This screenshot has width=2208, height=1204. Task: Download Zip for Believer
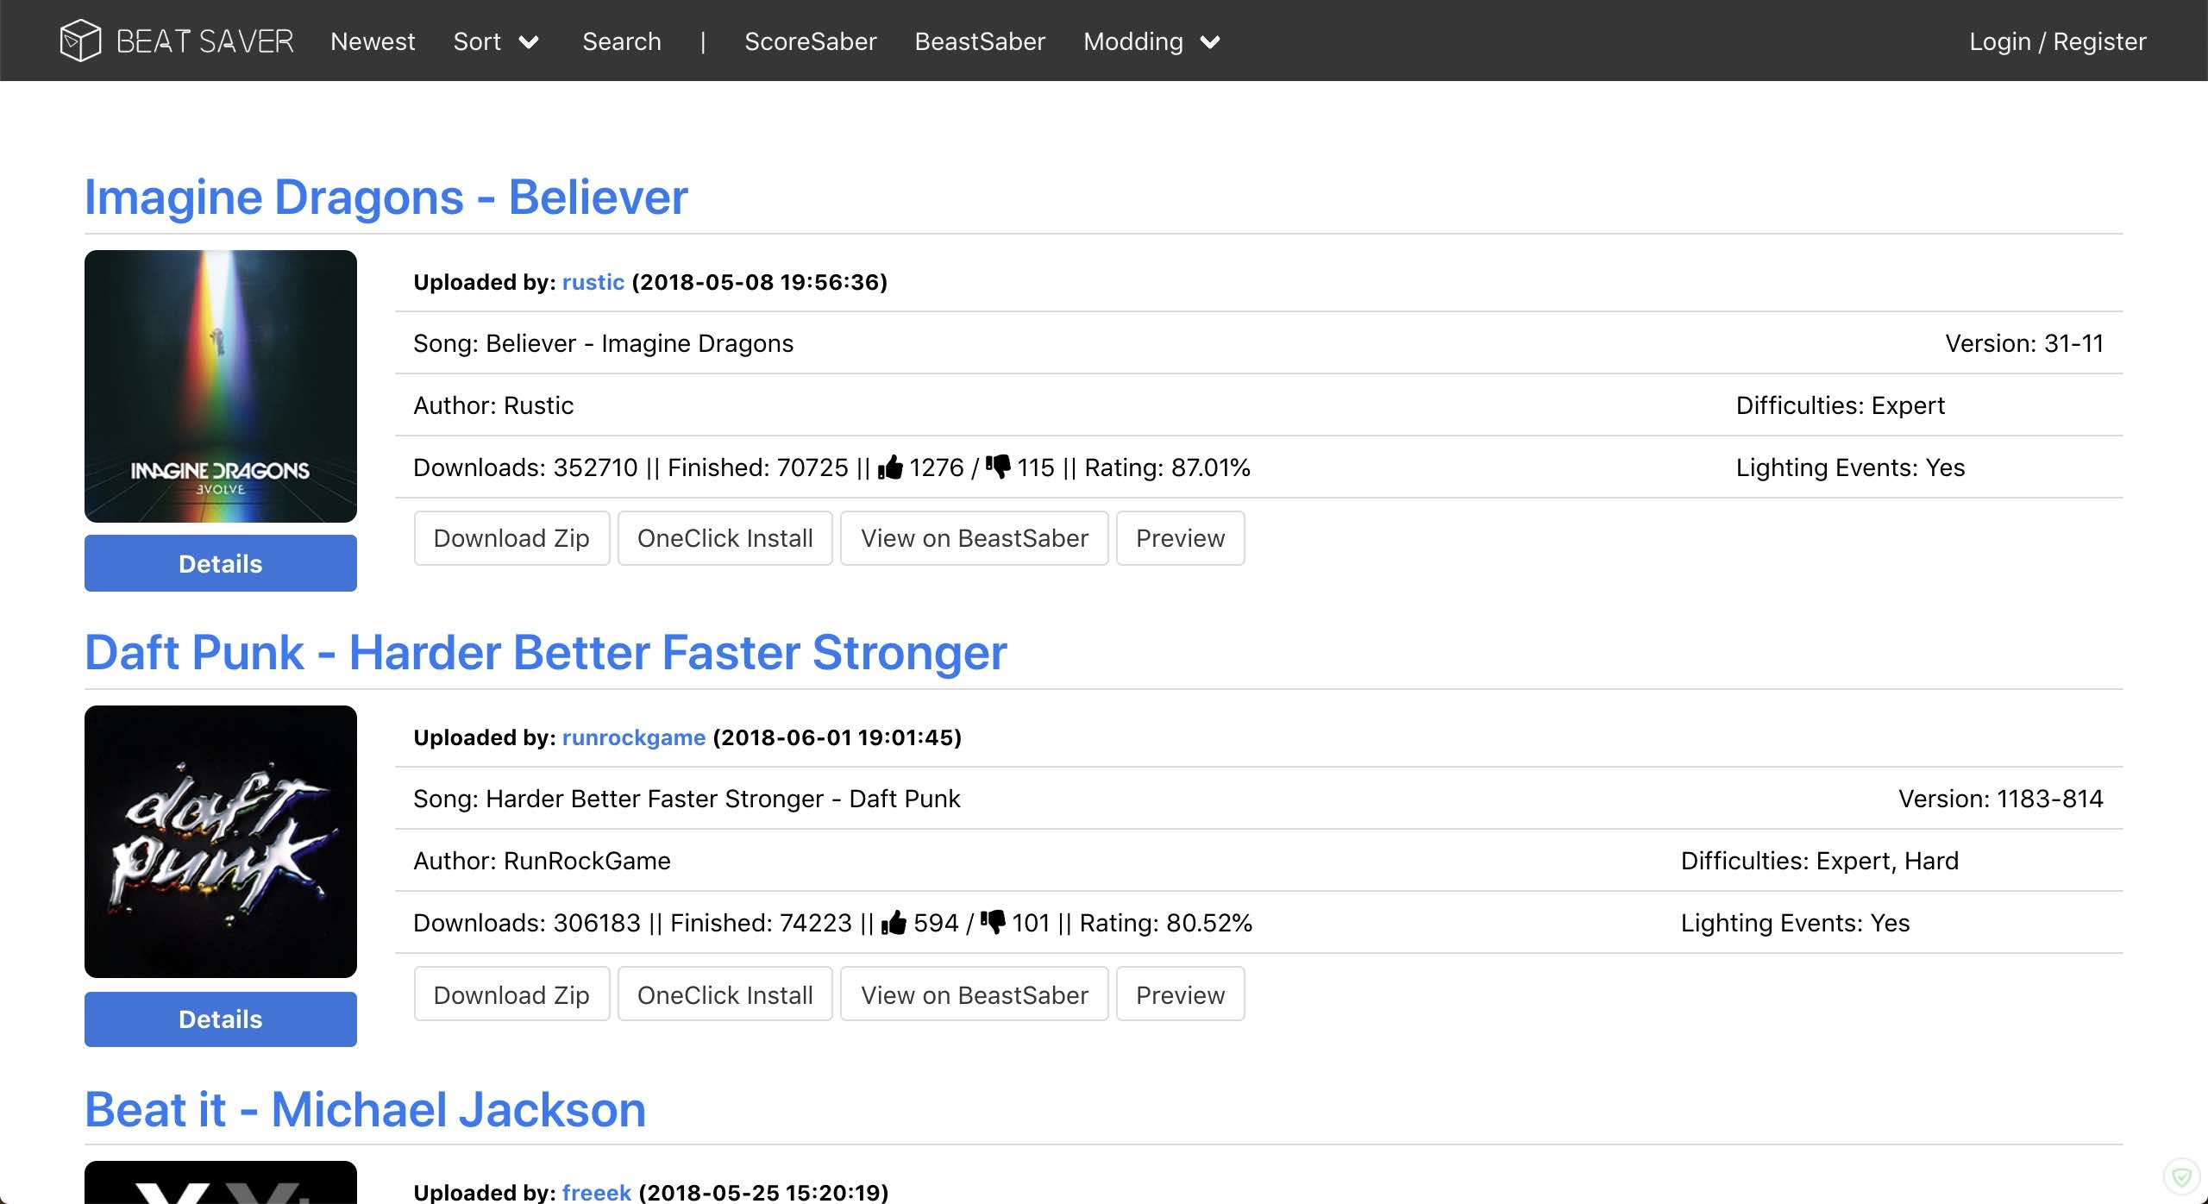pos(511,538)
